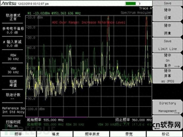Viewport: 183px width, 137px height.
Task: Expand the 储存 On 事件 submenu
Action: [167, 60]
